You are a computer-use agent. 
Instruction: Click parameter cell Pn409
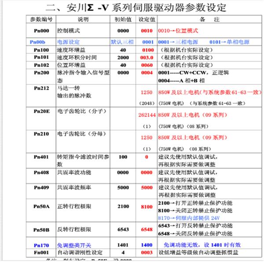click(41, 188)
